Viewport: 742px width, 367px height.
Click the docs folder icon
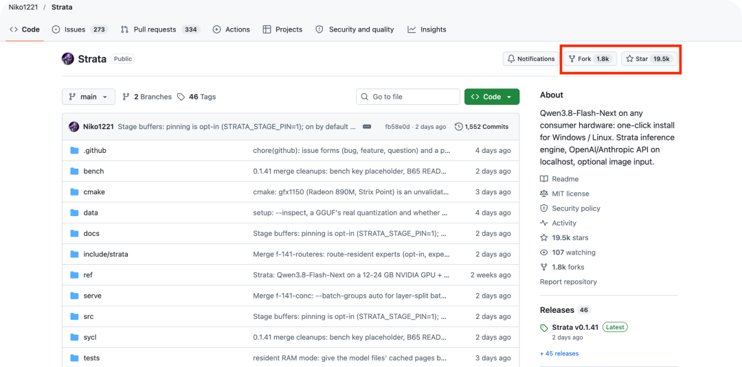click(x=74, y=233)
